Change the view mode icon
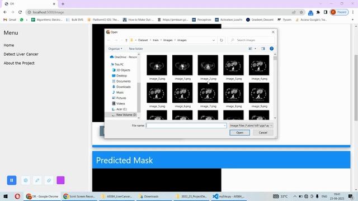358x201 pixels. (x=250, y=49)
